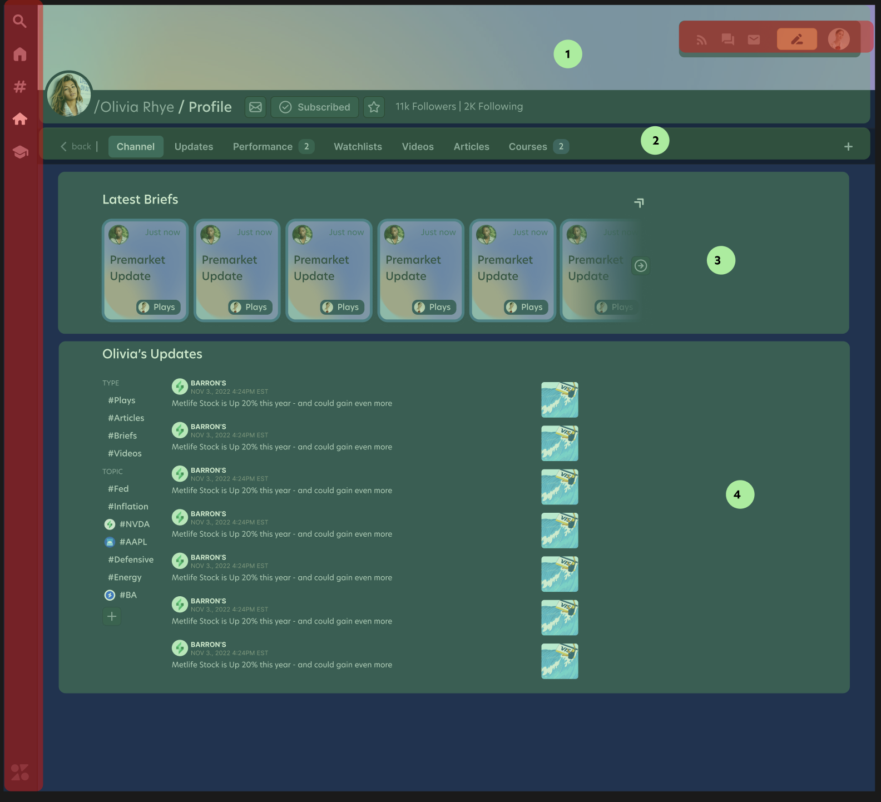This screenshot has height=802, width=881.
Task: Click the next arrow on briefs carousel
Action: tap(641, 266)
